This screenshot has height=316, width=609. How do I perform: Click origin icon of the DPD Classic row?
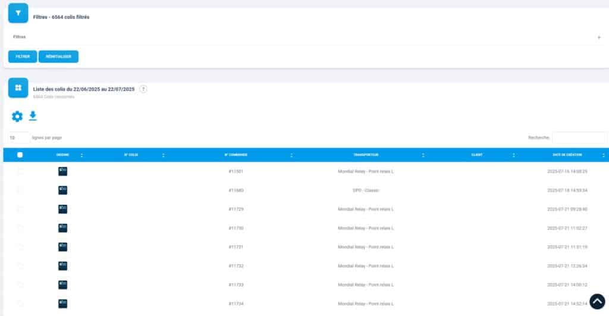tap(62, 190)
